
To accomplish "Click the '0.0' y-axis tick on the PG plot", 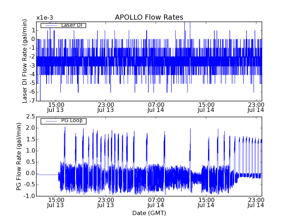I will (30, 173).
